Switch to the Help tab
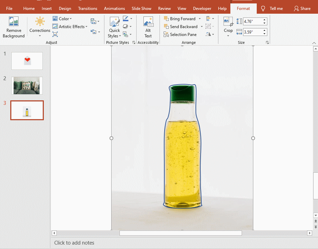 pos(222,9)
